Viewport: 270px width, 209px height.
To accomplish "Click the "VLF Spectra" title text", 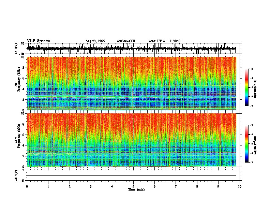I will 39,41.
